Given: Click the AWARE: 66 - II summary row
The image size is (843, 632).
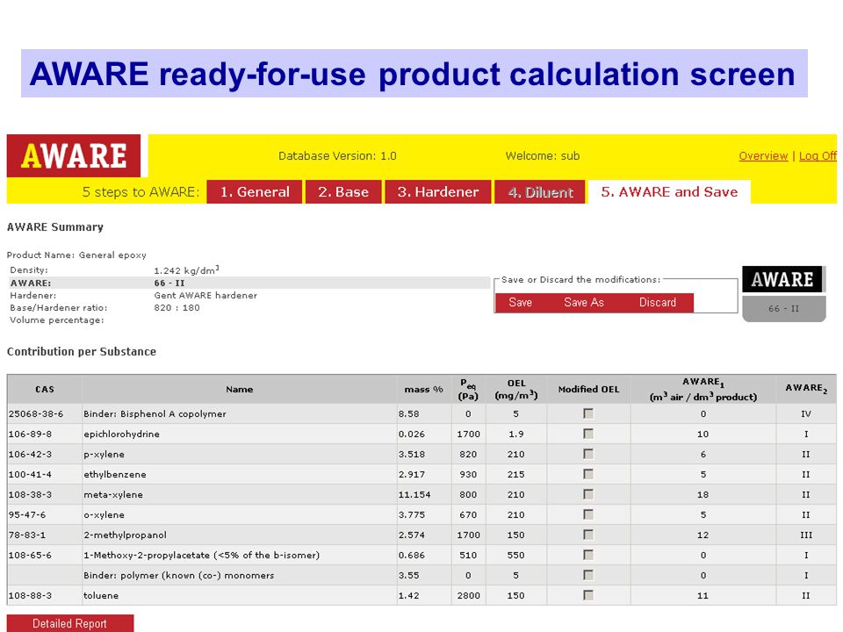Looking at the screenshot, I should 250,283.
